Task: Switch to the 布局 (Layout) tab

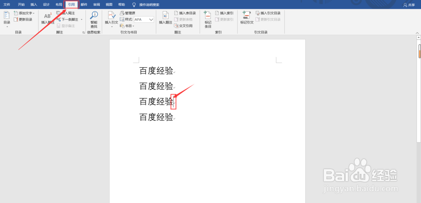Action: pos(59,5)
